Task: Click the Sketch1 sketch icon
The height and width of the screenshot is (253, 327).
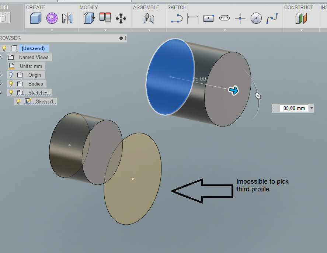Action: pos(28,101)
